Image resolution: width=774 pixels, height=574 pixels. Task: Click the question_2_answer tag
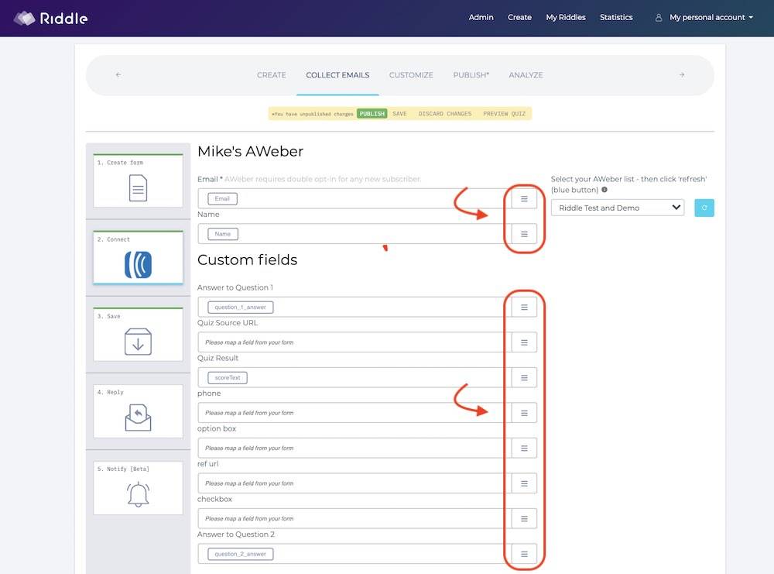click(241, 554)
